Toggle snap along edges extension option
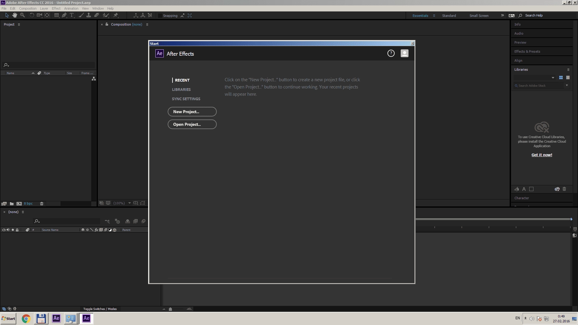This screenshot has width=578, height=325. [182, 15]
